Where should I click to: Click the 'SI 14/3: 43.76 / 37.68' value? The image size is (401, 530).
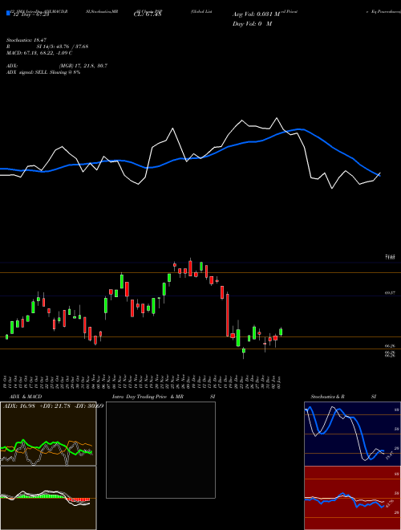point(63,47)
